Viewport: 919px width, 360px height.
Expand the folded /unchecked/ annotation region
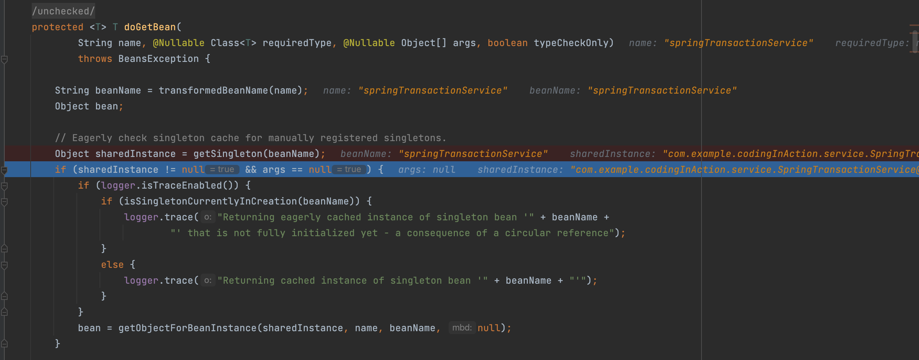63,11
